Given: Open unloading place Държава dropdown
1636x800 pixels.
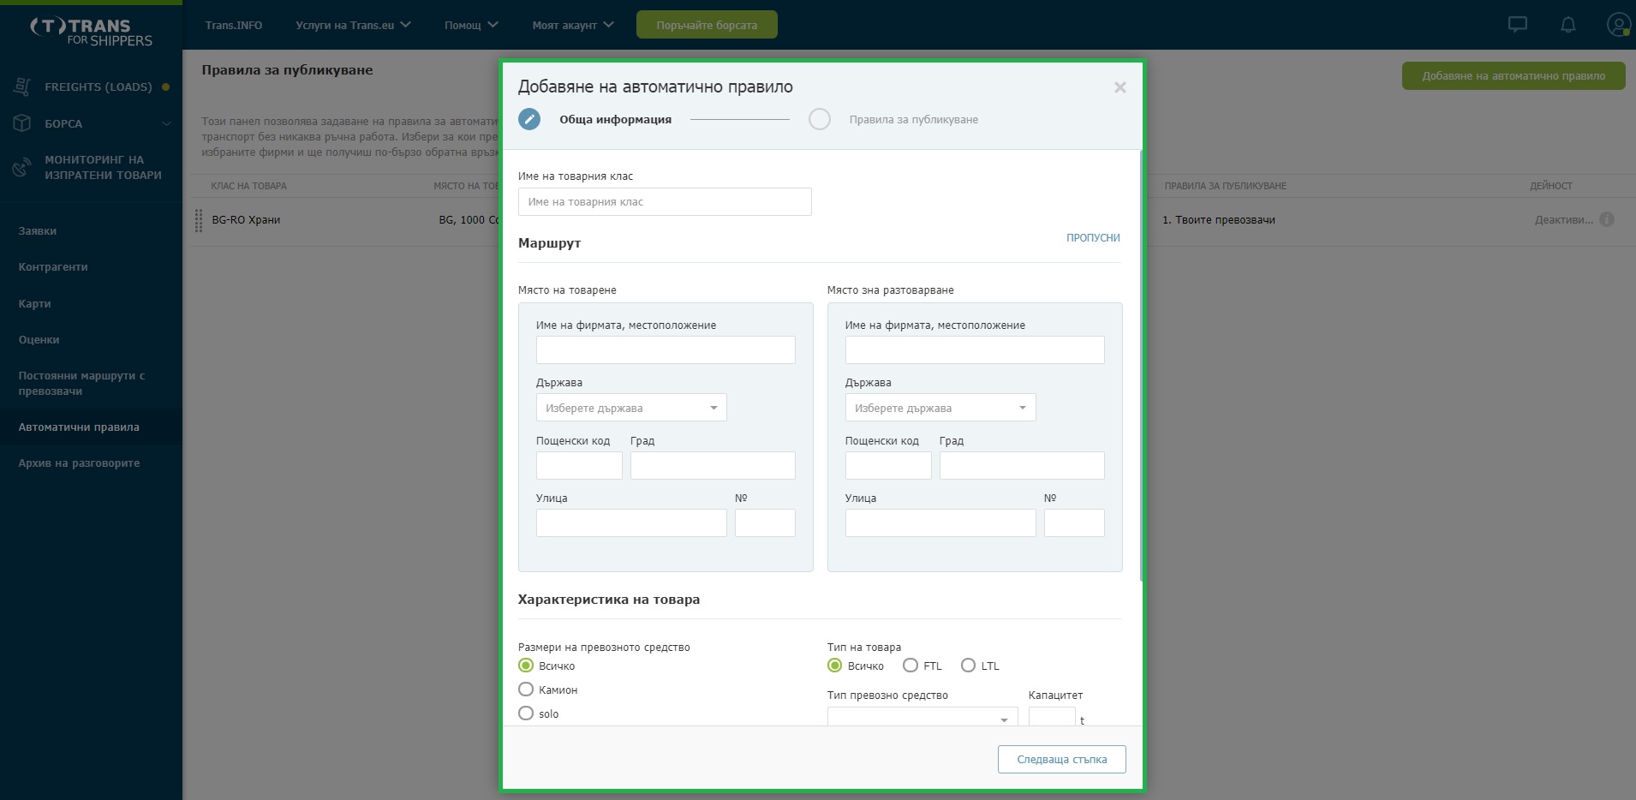Looking at the screenshot, I should pos(940,408).
